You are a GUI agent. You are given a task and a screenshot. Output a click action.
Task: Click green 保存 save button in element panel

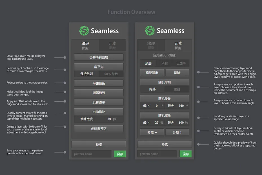(186, 154)
